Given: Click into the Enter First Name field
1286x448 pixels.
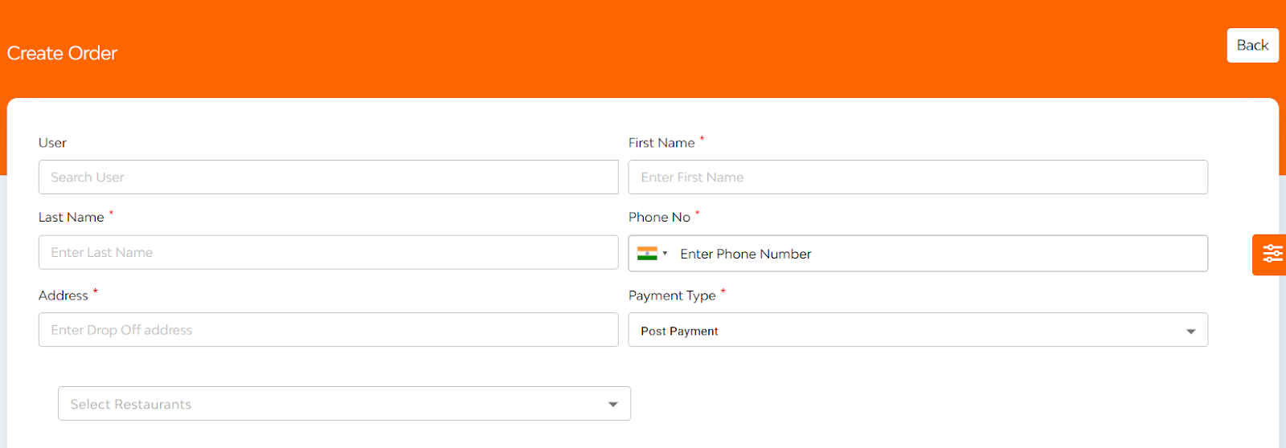Looking at the screenshot, I should click(918, 177).
